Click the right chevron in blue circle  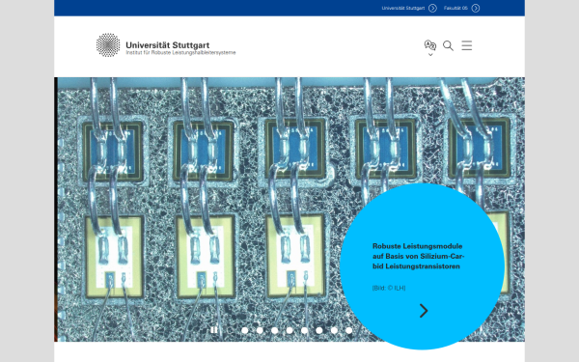[x=424, y=311]
